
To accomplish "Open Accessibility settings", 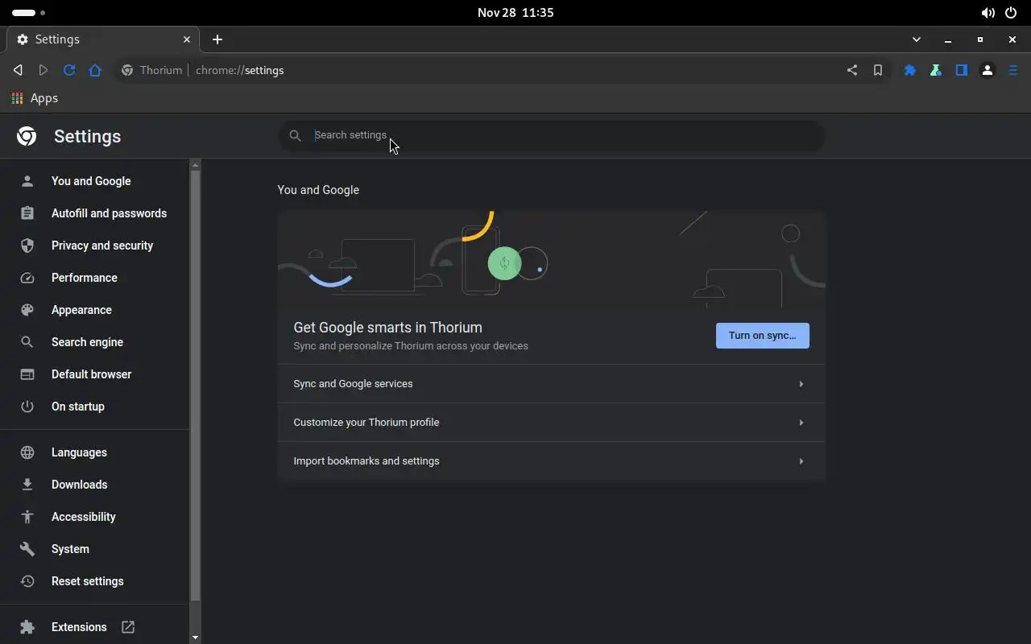I will point(95,517).
